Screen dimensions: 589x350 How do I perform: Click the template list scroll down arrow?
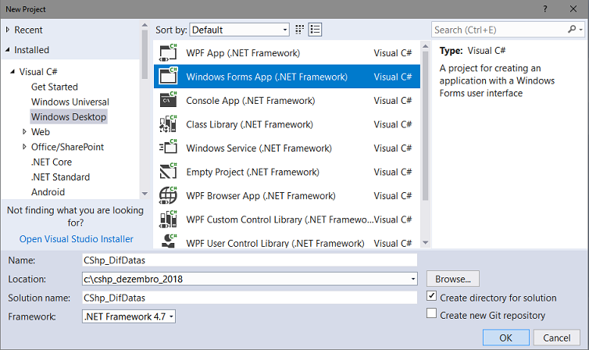(x=425, y=243)
